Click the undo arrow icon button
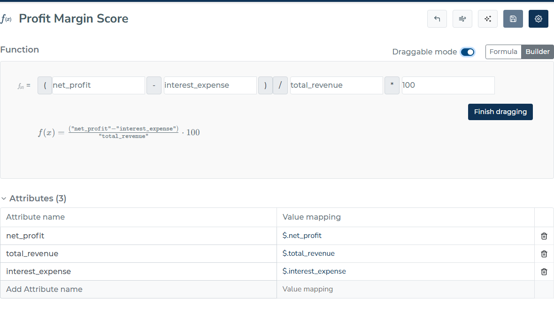Viewport: 554px width, 321px height. pos(437,19)
